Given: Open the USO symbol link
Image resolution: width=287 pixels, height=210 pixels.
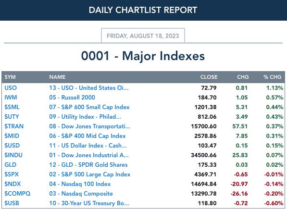Looking at the screenshot, I should (11, 88).
